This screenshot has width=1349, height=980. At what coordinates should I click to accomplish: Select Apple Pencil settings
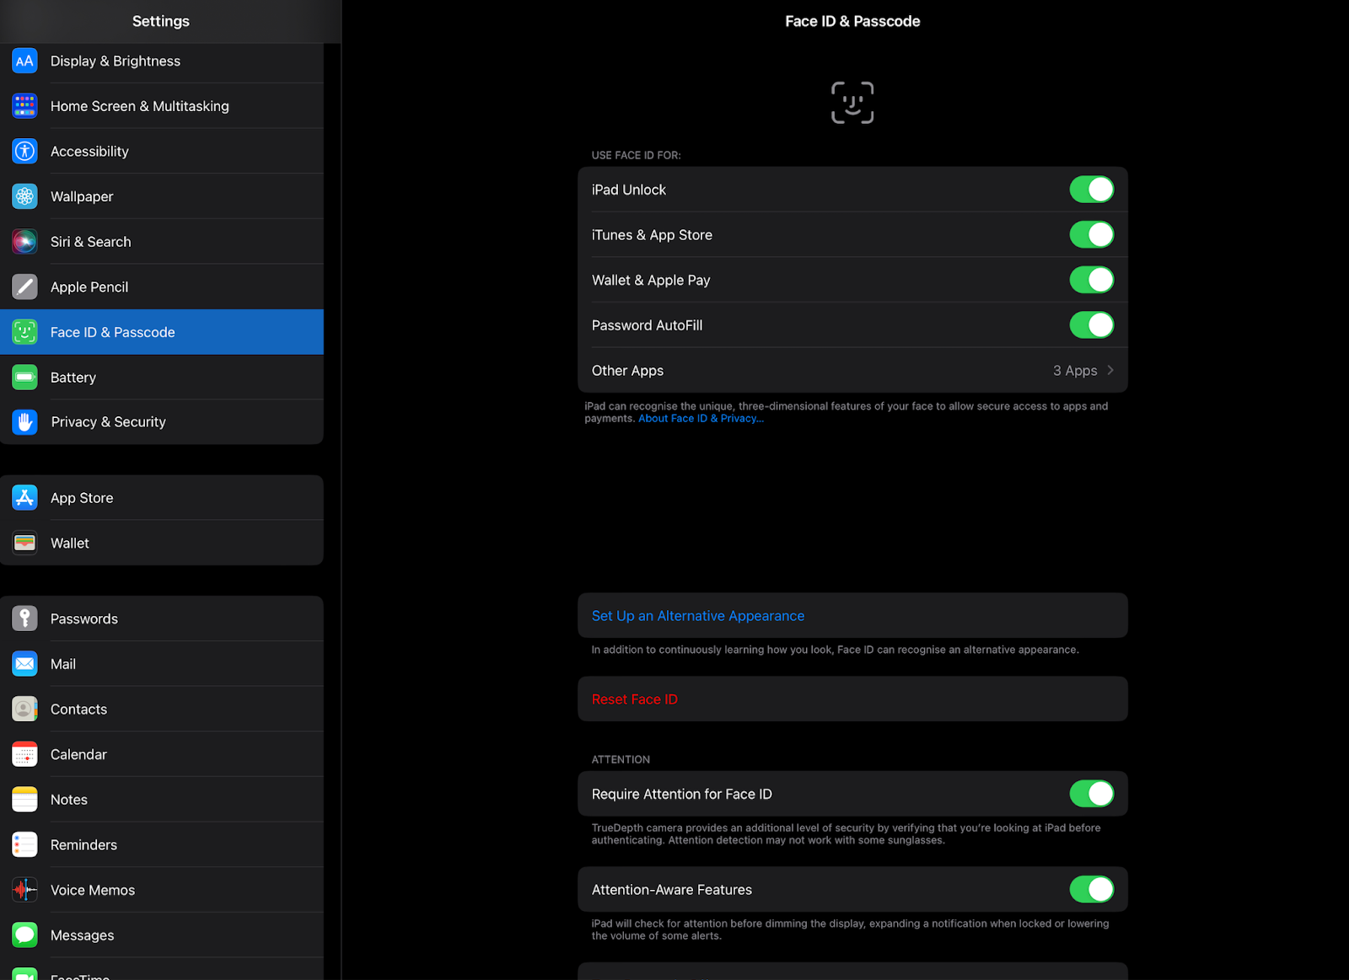[x=162, y=287]
